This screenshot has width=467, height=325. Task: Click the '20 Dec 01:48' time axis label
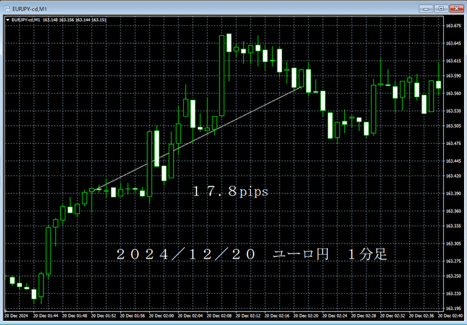[75, 316]
